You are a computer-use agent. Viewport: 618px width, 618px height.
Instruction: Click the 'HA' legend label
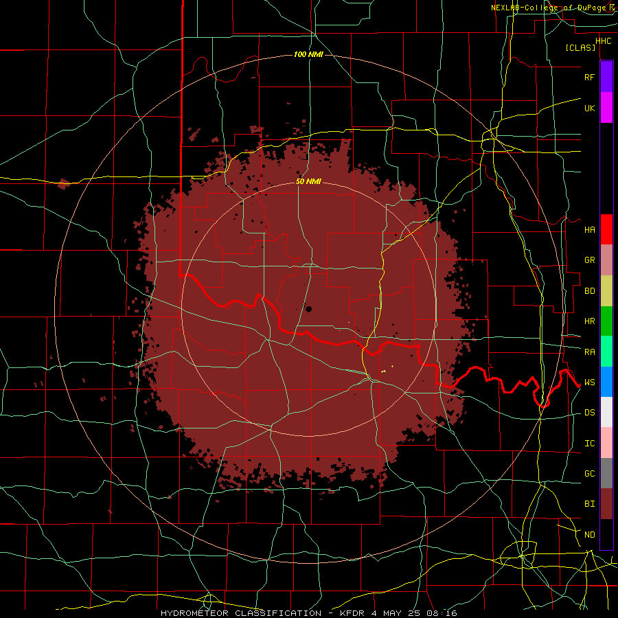click(589, 229)
